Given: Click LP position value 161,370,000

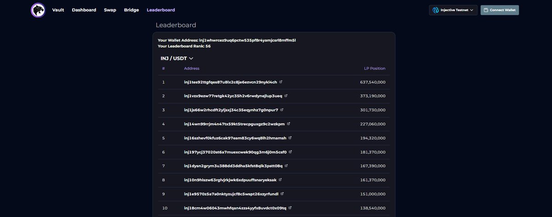Looking at the screenshot, I should (x=373, y=180).
